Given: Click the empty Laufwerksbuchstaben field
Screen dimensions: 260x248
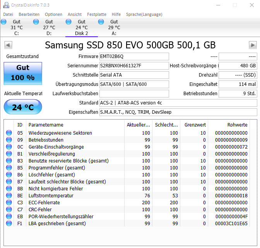Looking at the screenshot, I should point(134,94).
